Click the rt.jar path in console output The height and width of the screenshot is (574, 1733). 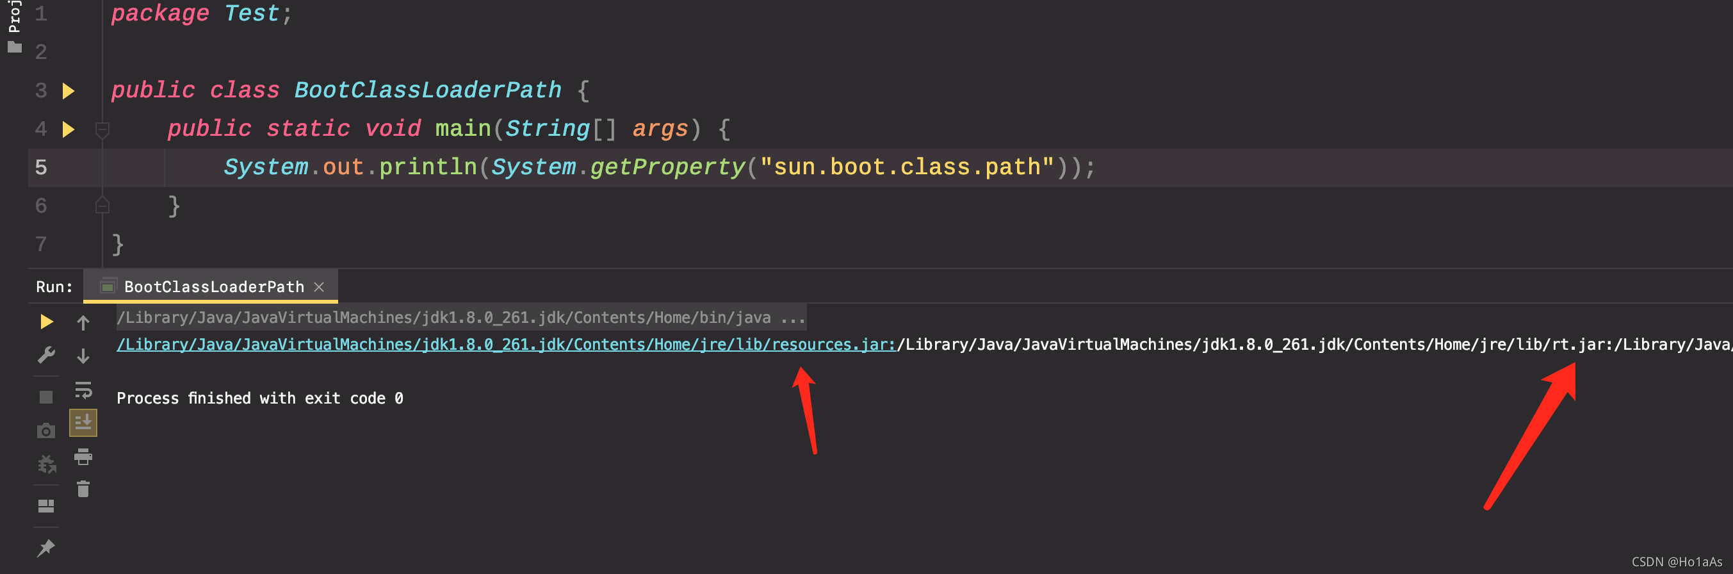tap(1255, 345)
